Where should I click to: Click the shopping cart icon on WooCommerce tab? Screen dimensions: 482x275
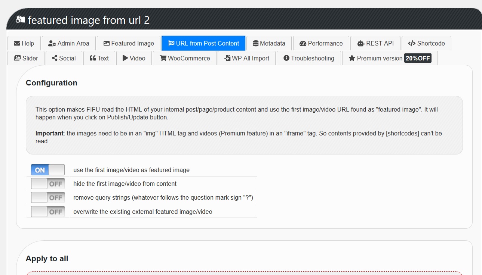tap(163, 58)
